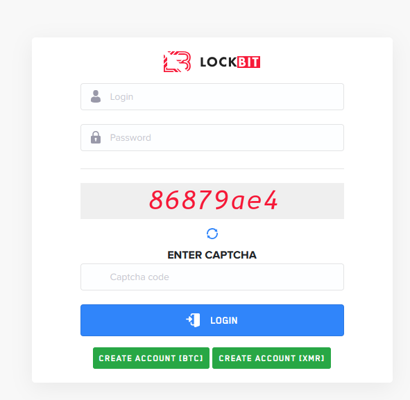Focus the Login username field
Image resolution: width=410 pixels, height=400 pixels.
click(212, 96)
